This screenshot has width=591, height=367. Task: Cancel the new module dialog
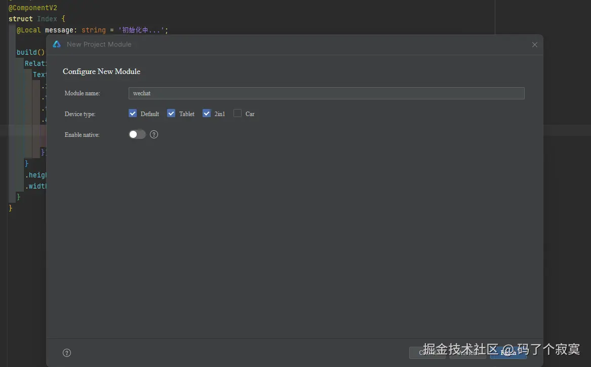point(427,353)
